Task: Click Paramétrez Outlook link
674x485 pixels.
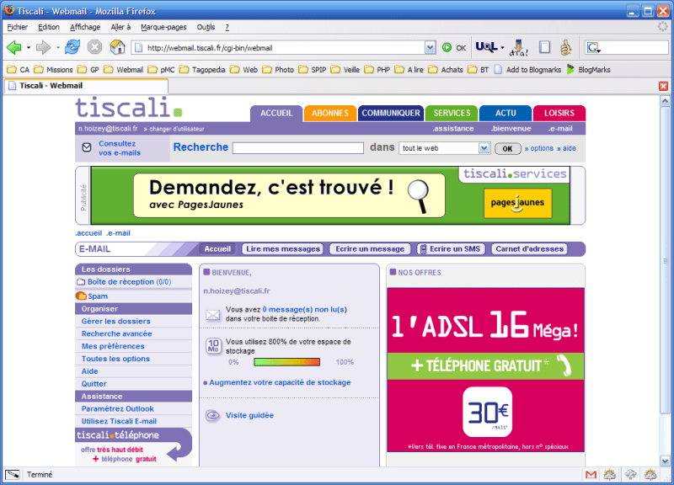Action: point(118,409)
